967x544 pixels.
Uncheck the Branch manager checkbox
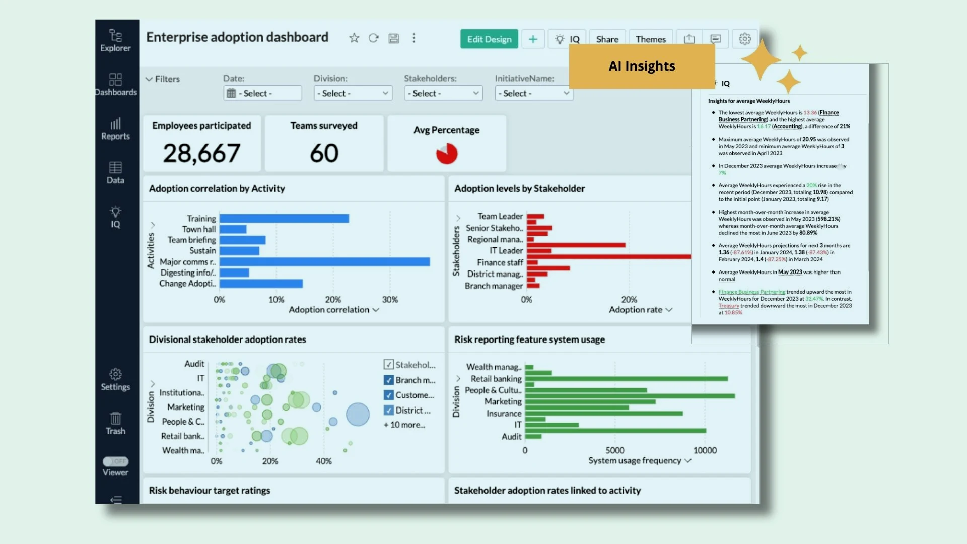(388, 380)
